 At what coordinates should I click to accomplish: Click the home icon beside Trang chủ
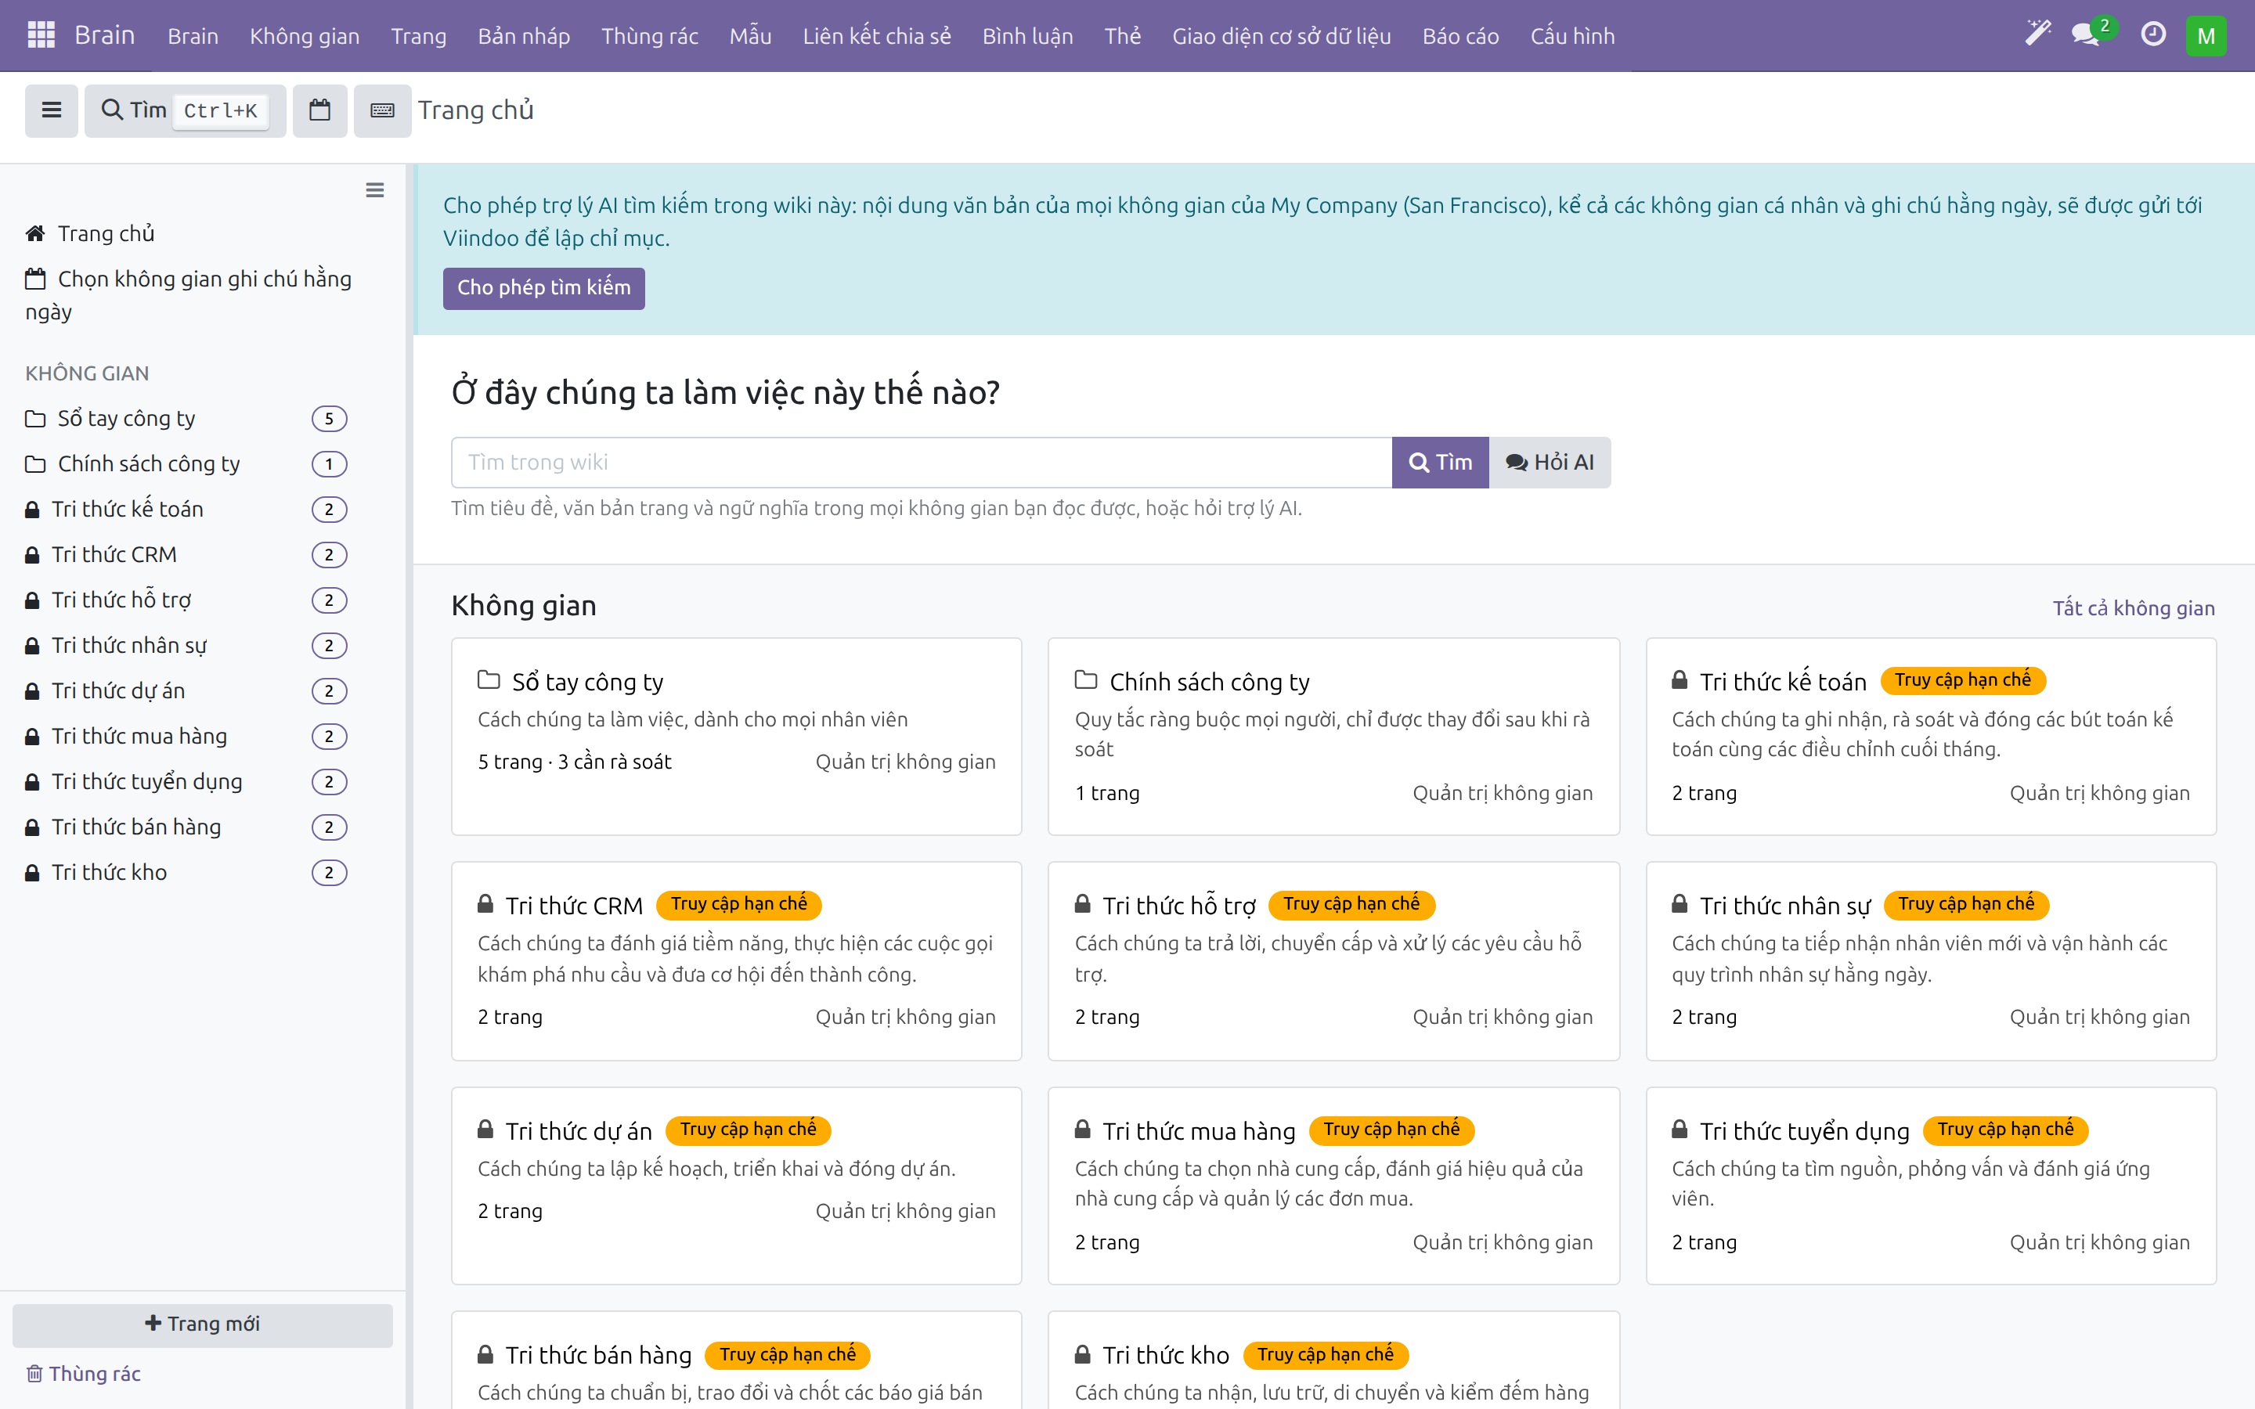[35, 233]
